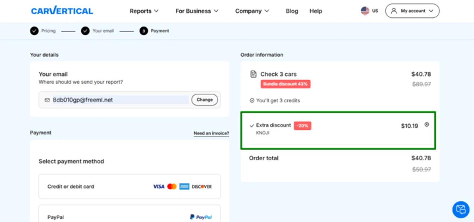Click the KNOJI coupon code text
Screen dimensions: 474x222
coord(263,133)
